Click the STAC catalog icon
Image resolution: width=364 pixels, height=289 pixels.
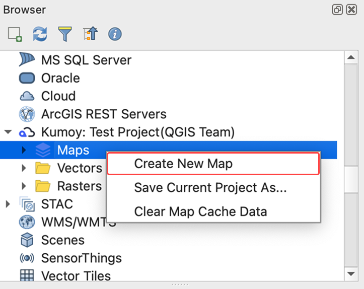[x=27, y=204]
